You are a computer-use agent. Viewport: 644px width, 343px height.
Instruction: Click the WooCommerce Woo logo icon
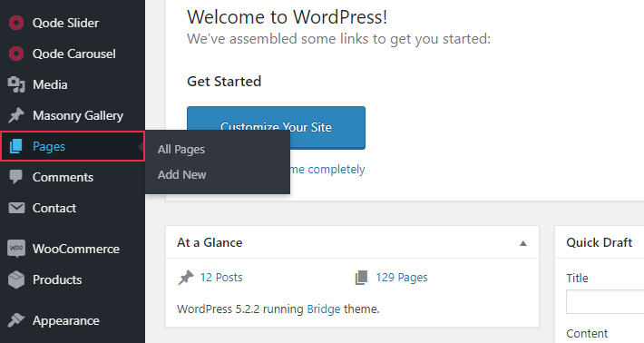(x=16, y=249)
